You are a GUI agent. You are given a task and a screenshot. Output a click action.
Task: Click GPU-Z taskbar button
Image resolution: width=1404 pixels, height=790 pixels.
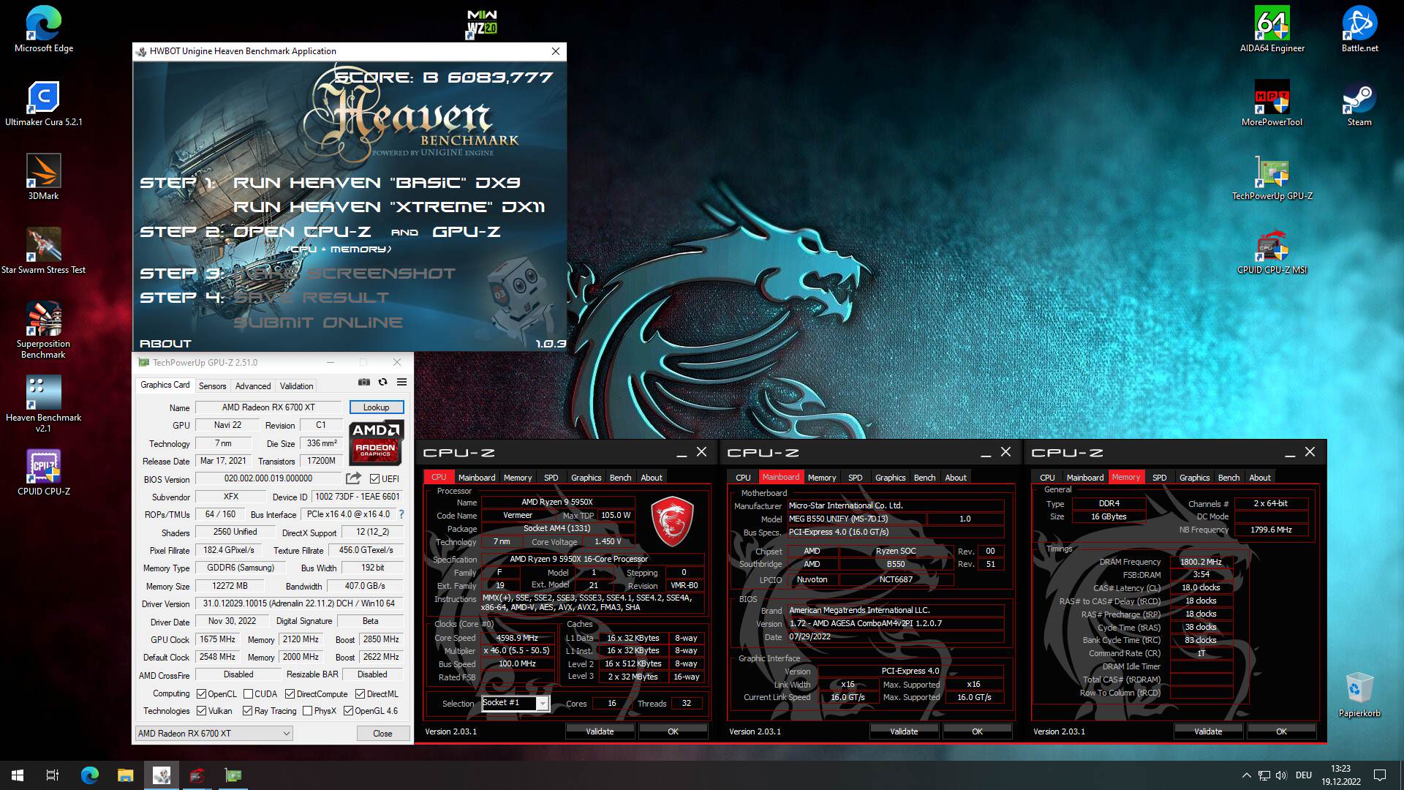tap(233, 775)
